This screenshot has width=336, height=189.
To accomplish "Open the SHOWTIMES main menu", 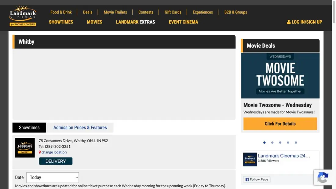I will coord(61,22).
